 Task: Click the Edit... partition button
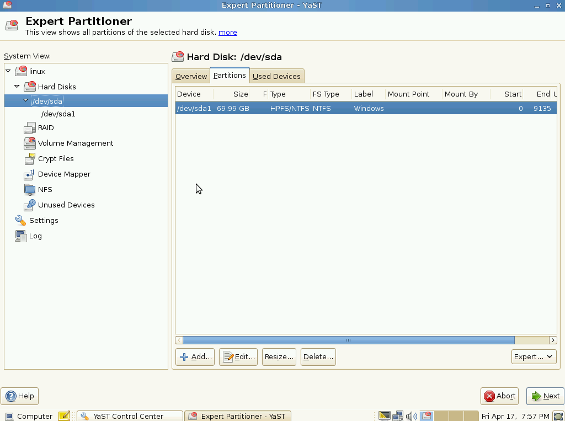click(238, 357)
